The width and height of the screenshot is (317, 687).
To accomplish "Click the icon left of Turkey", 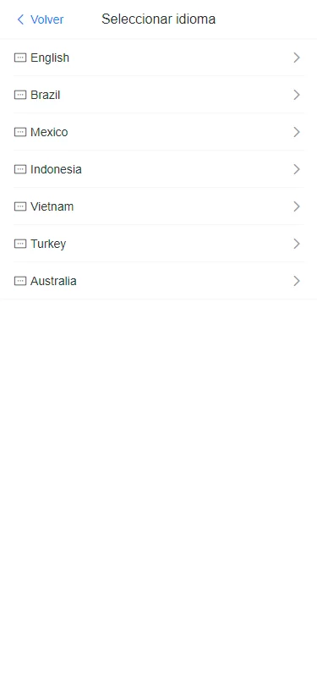I will coord(20,244).
